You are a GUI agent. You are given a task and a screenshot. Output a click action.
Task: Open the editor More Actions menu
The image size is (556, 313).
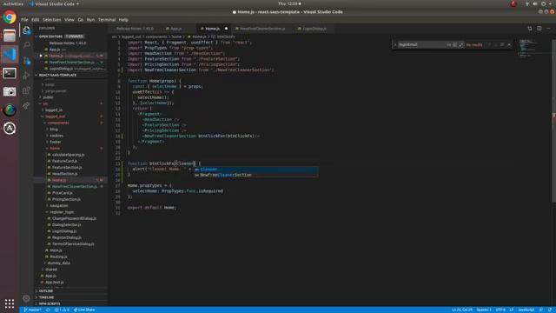[548, 29]
